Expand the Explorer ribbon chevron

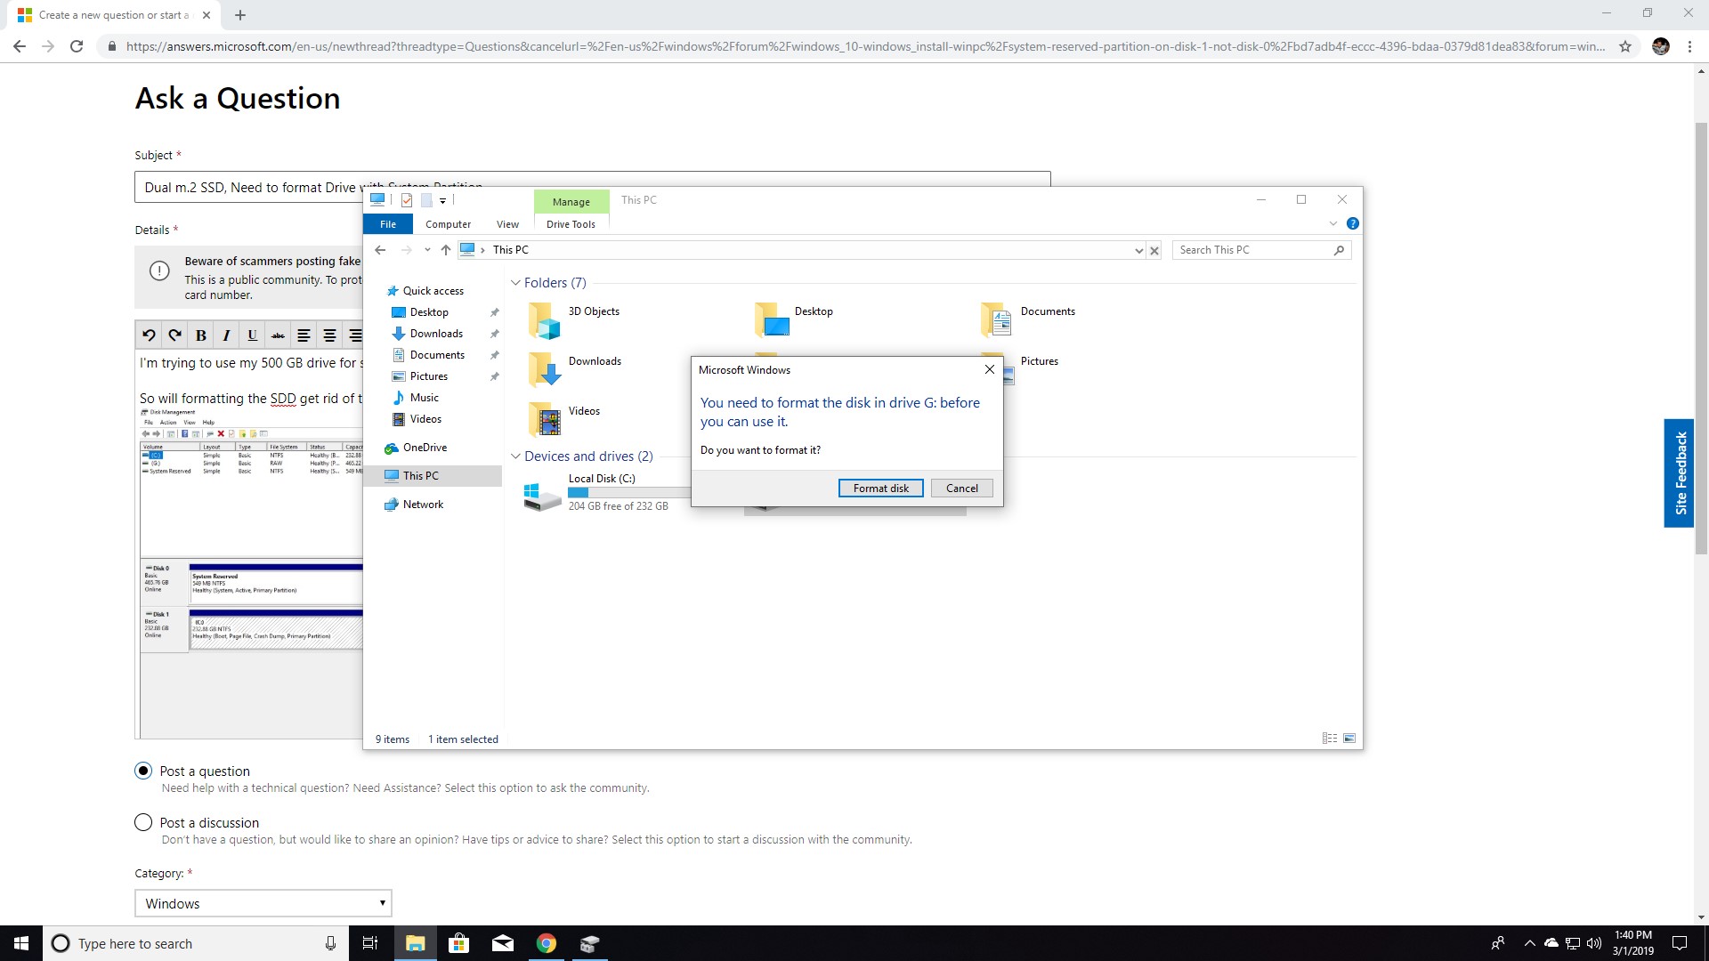[x=1332, y=223]
